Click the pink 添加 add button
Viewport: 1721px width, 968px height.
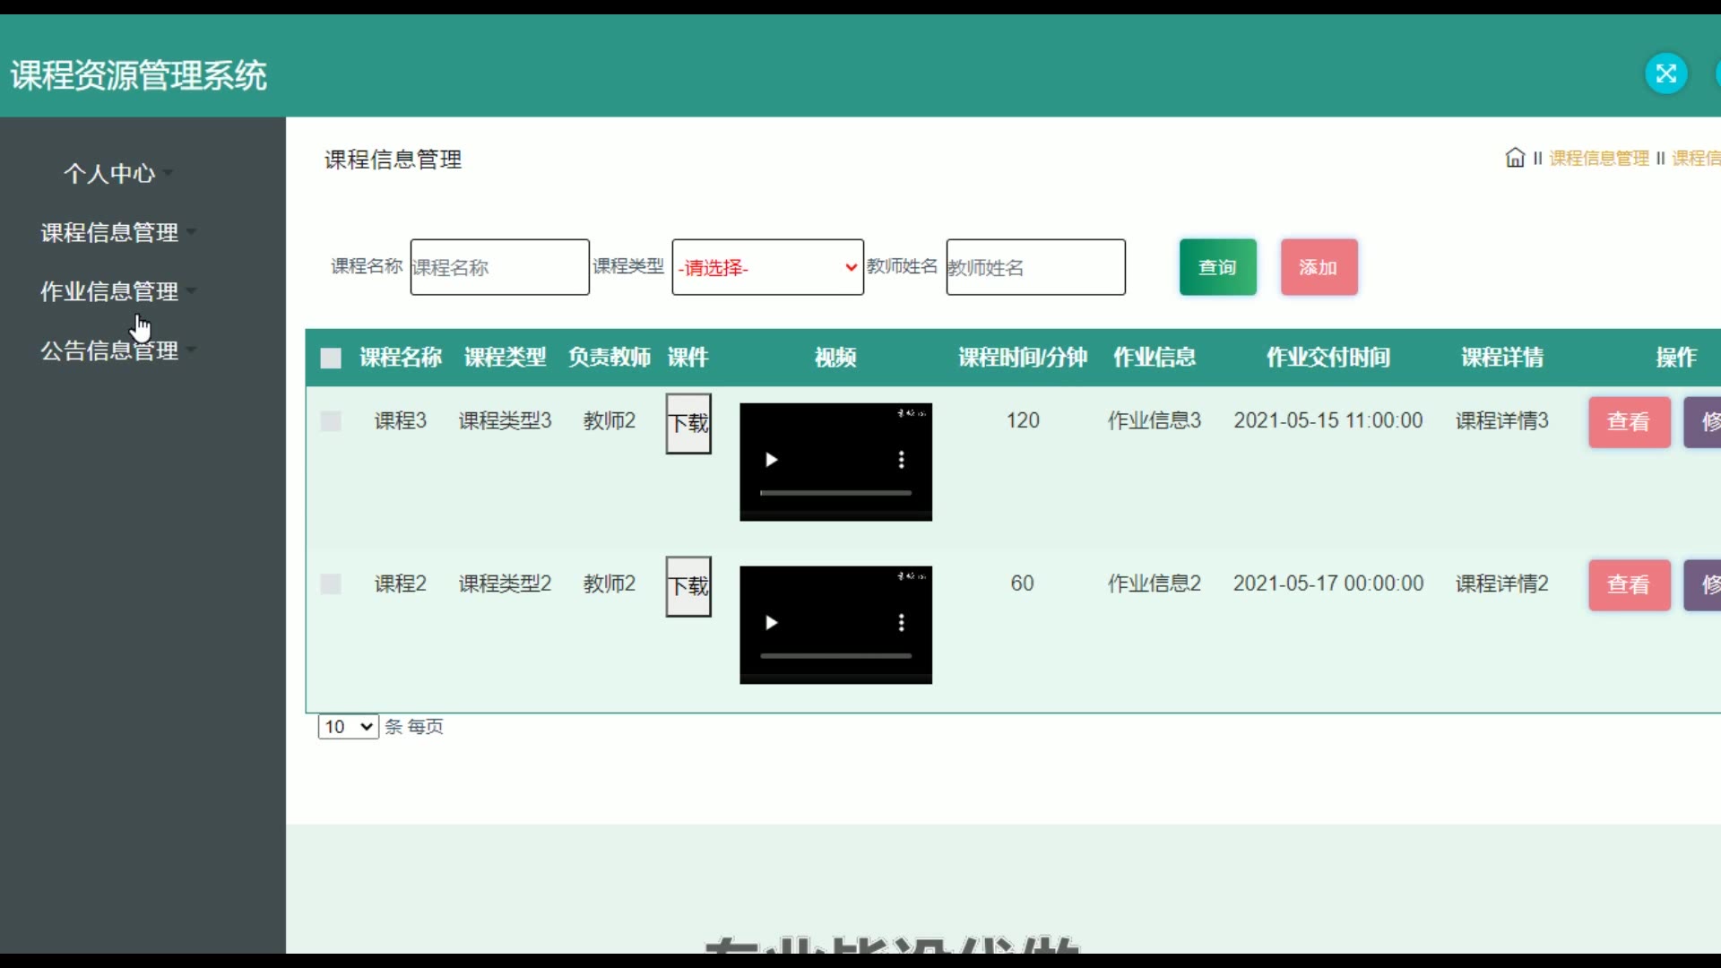(x=1319, y=267)
